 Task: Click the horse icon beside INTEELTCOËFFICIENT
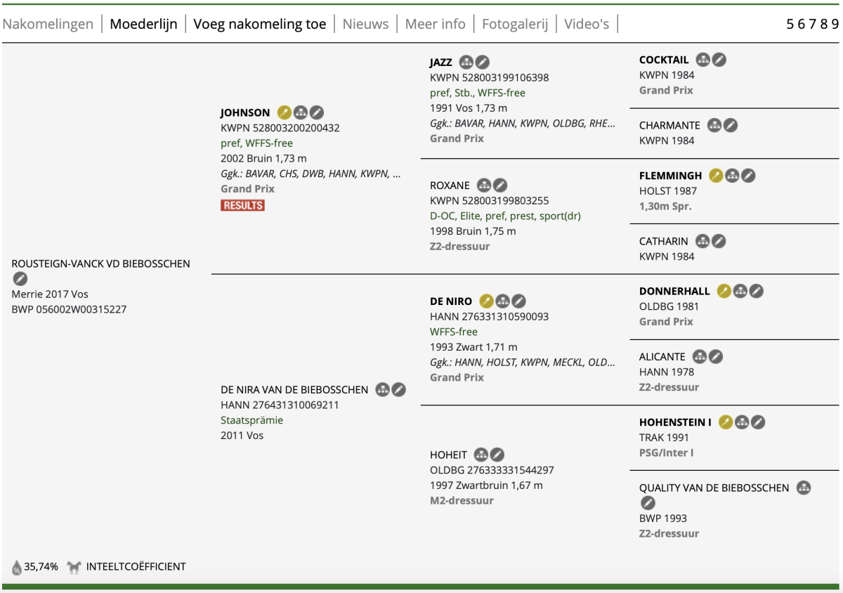(x=74, y=566)
